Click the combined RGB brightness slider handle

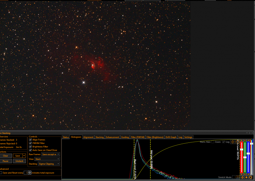[x=251, y=144]
